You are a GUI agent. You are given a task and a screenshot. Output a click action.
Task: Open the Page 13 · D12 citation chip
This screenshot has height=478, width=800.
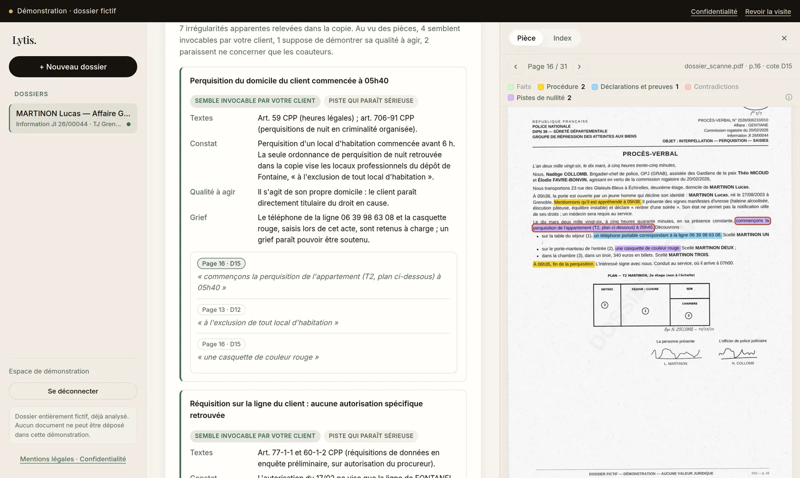[221, 309]
